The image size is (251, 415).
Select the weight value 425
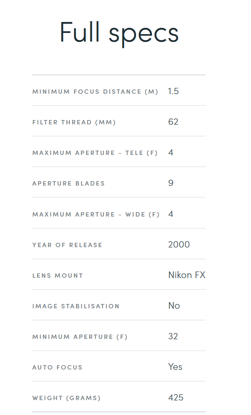coord(176,398)
